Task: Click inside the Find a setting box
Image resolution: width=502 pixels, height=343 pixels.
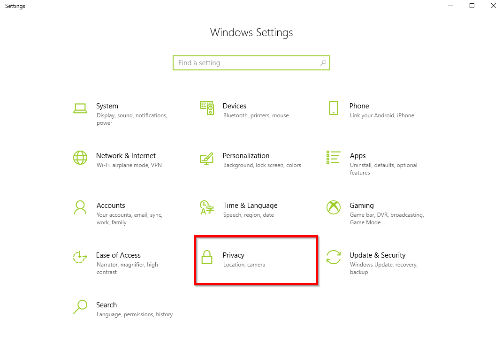Action: 246,63
